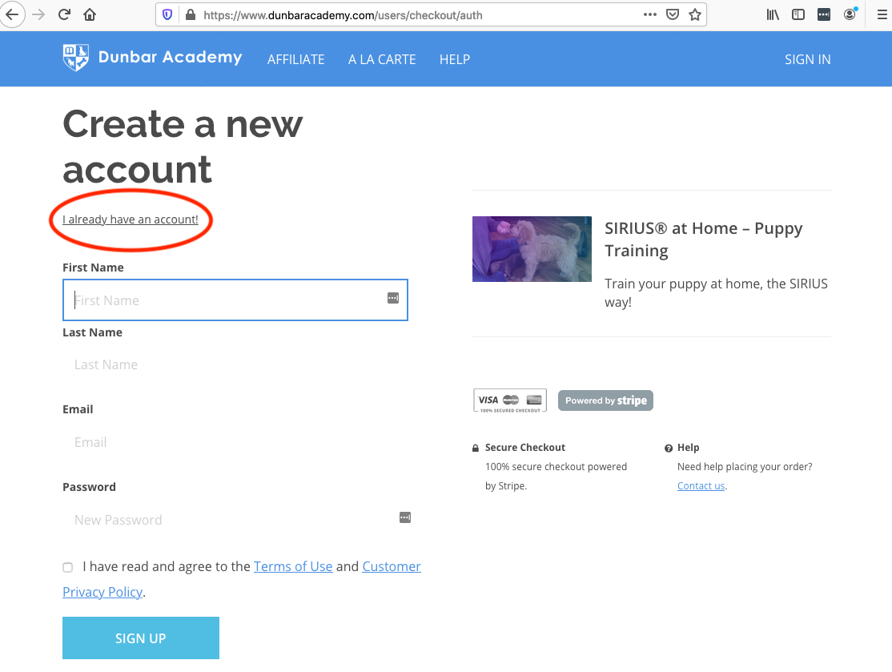
Task: Open the browser home page icon
Action: [90, 14]
